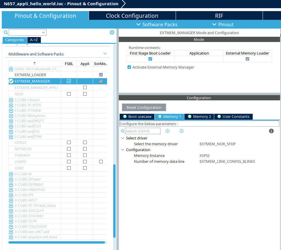This screenshot has width=281, height=250.
Task: Select the Categories view button
Action: pos(15,40)
